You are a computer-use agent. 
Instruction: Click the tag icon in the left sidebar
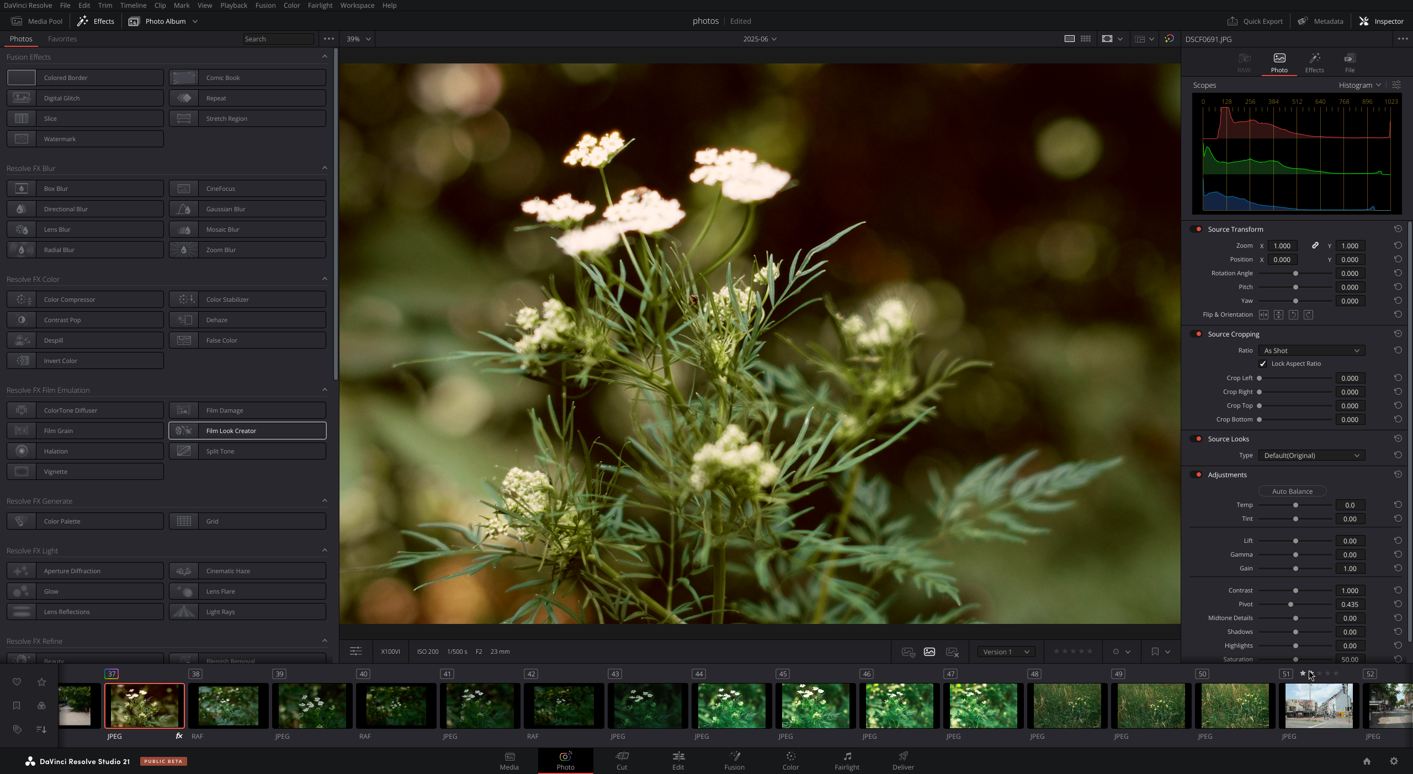click(x=17, y=729)
